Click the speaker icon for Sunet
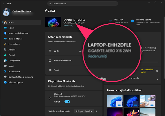This screenshot has width=165, height=116. pos(50,70)
